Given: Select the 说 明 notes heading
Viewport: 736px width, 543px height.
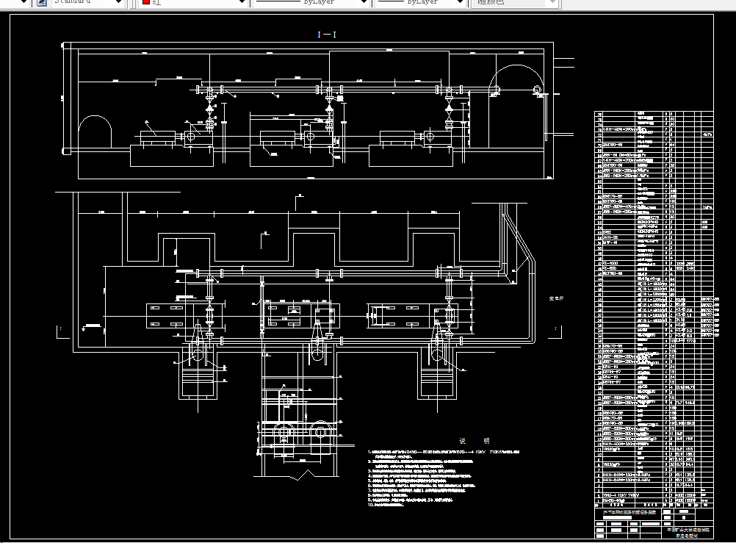Looking at the screenshot, I should point(475,441).
